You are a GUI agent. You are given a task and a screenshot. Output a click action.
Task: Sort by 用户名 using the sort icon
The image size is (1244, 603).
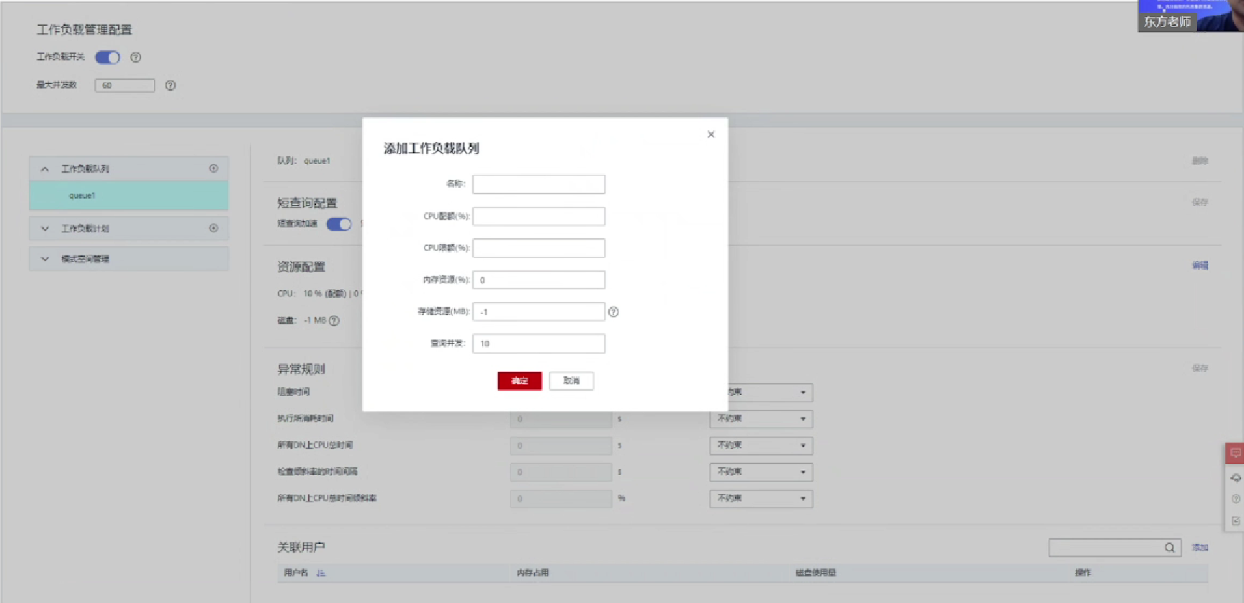pyautogui.click(x=321, y=573)
